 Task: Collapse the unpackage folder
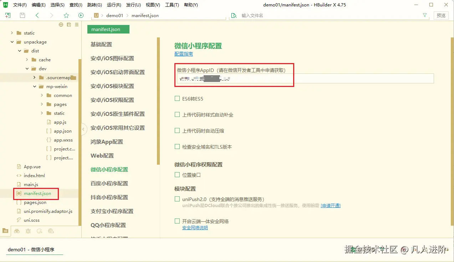(12, 42)
